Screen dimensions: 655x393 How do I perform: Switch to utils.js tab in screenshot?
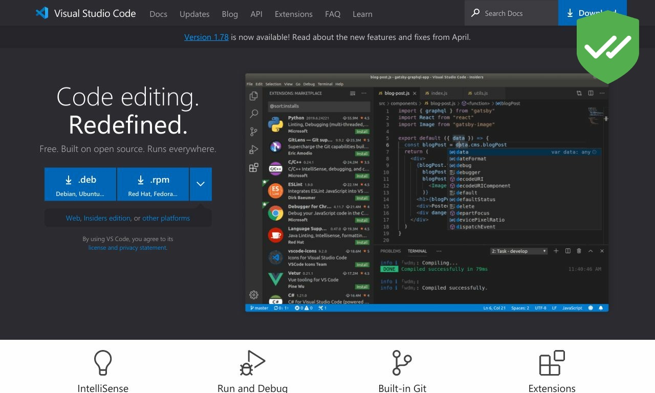click(481, 93)
